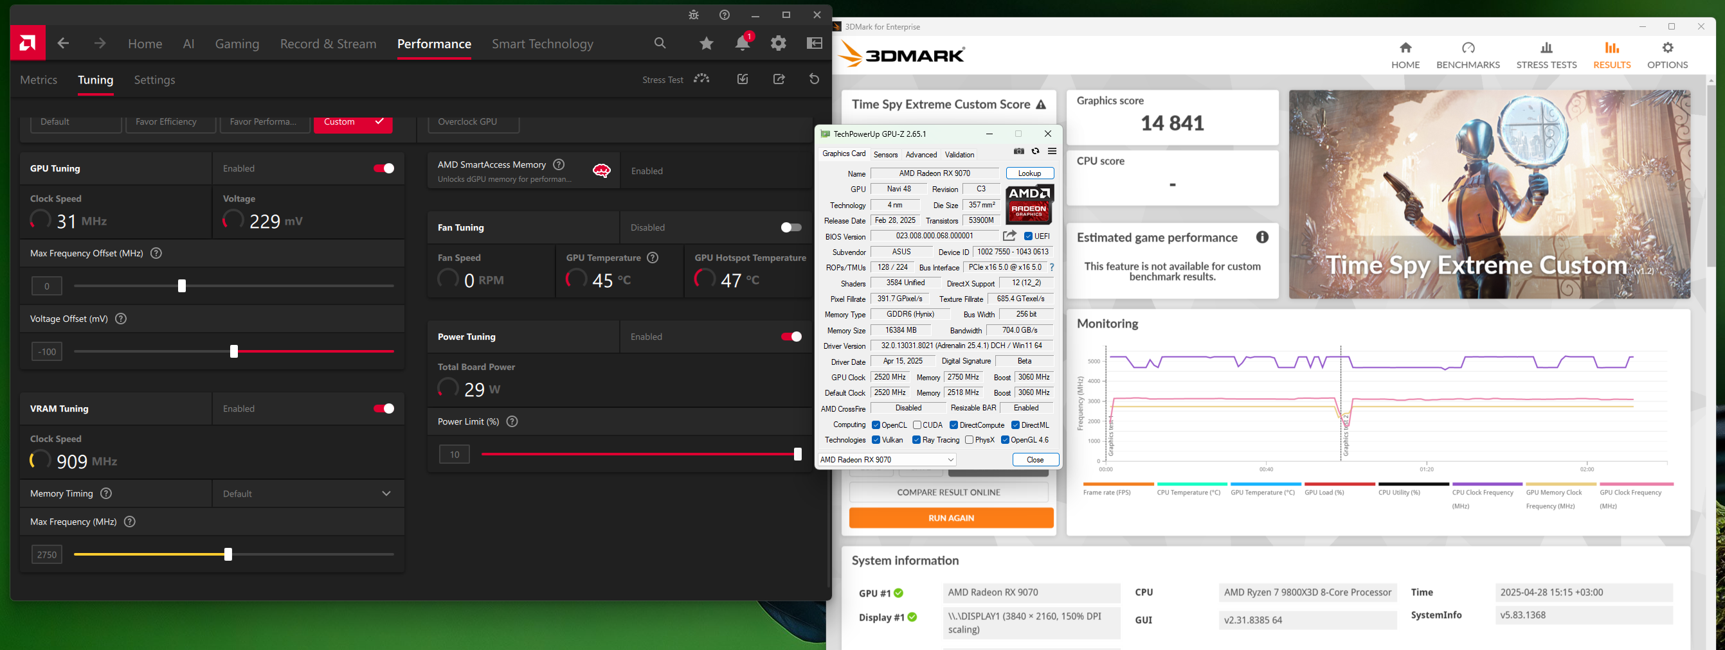Viewport: 1725px width, 650px height.
Task: Show help for Max Frequency Offset
Action: pyautogui.click(x=156, y=254)
